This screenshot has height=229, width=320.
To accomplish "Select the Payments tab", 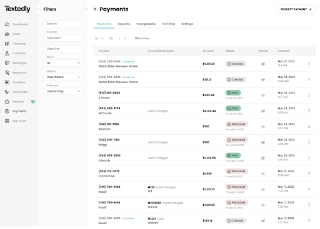I will (104, 24).
